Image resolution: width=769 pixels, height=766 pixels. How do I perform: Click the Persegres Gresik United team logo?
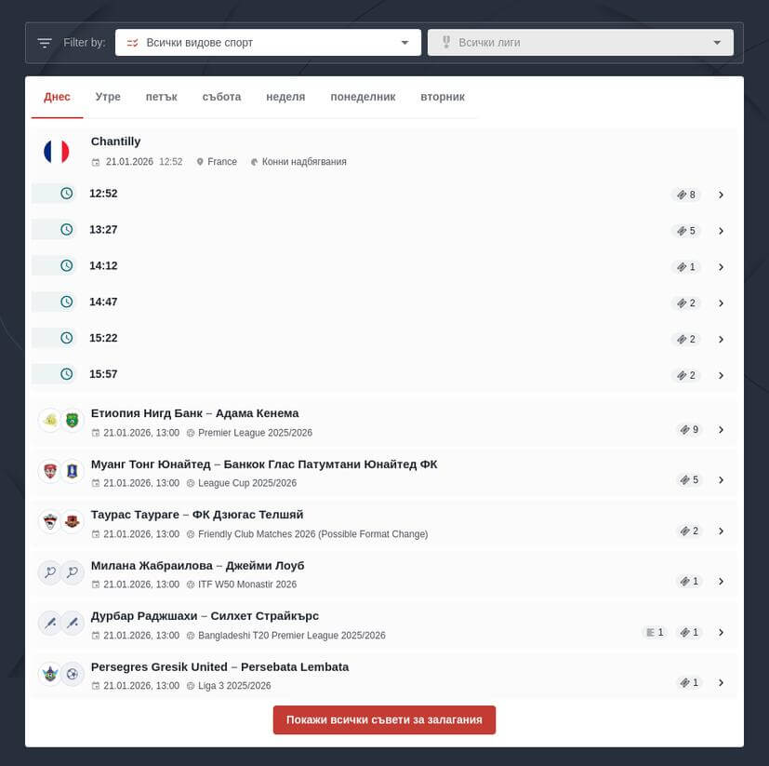click(x=49, y=674)
